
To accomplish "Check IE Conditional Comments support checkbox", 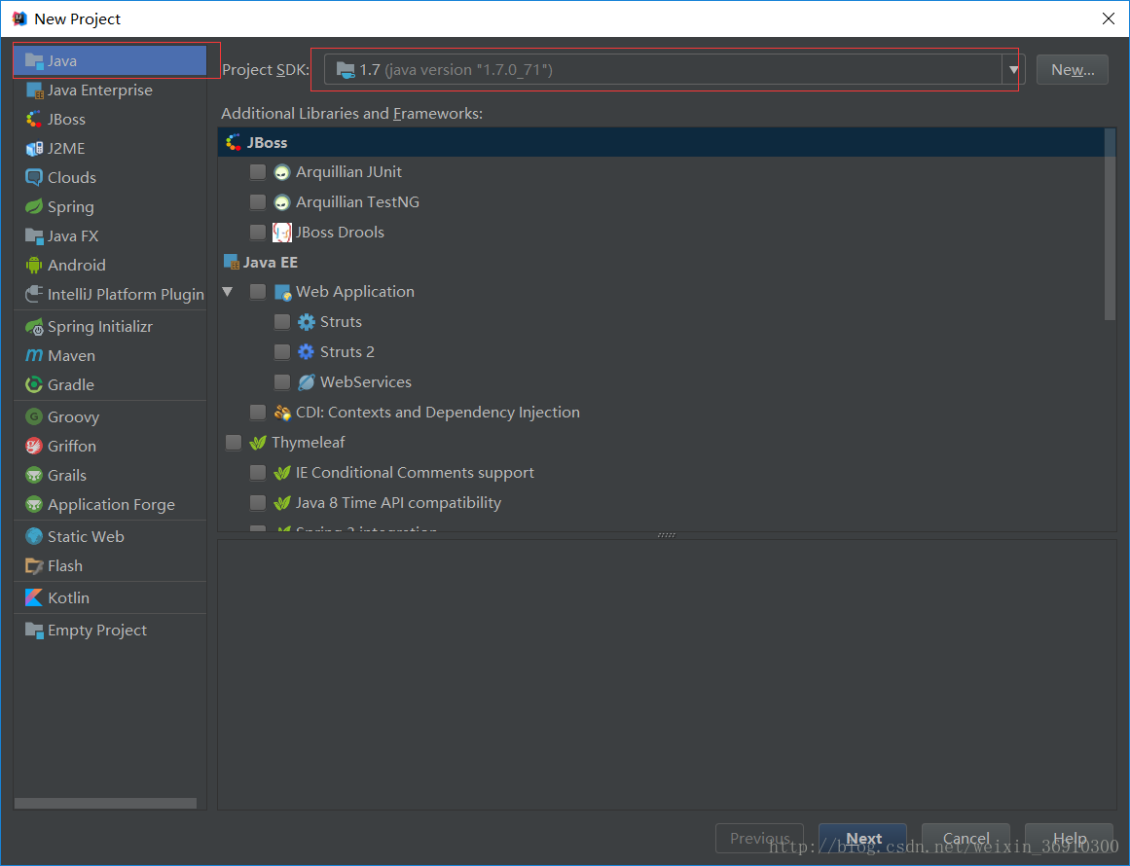I will [x=257, y=473].
